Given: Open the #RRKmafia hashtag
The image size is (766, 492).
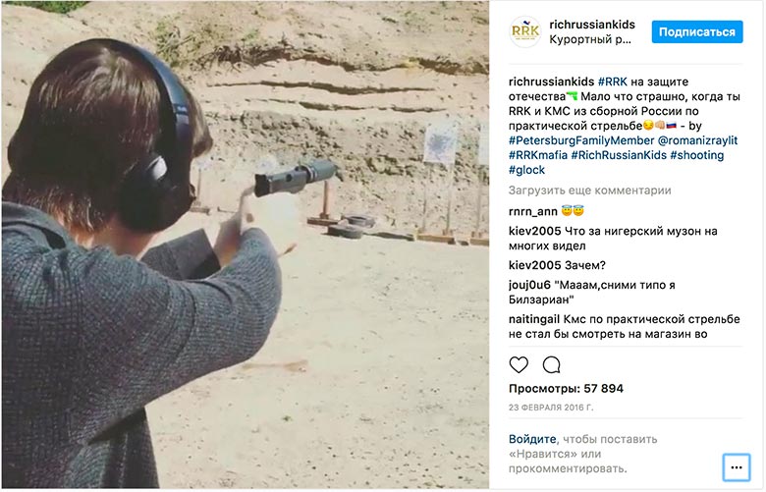Looking at the screenshot, I should [x=538, y=155].
